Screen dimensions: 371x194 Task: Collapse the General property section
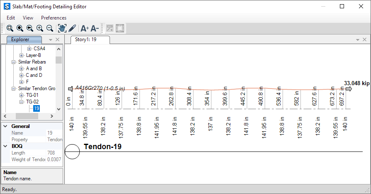(x=5, y=126)
